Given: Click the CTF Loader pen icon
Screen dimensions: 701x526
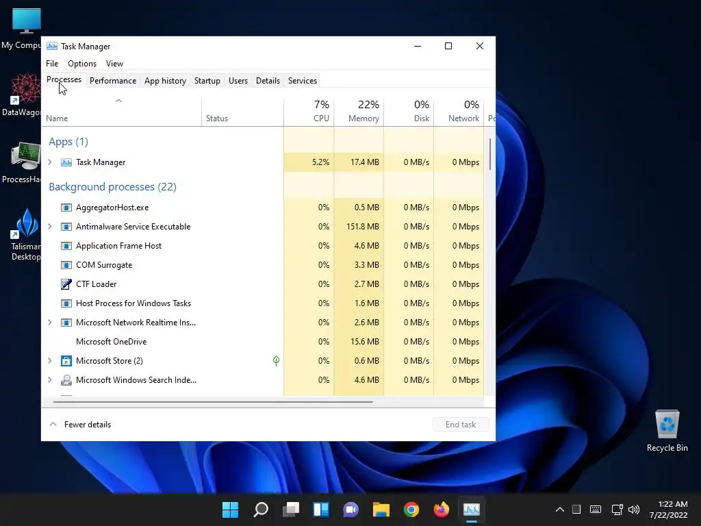Looking at the screenshot, I should click(x=66, y=284).
